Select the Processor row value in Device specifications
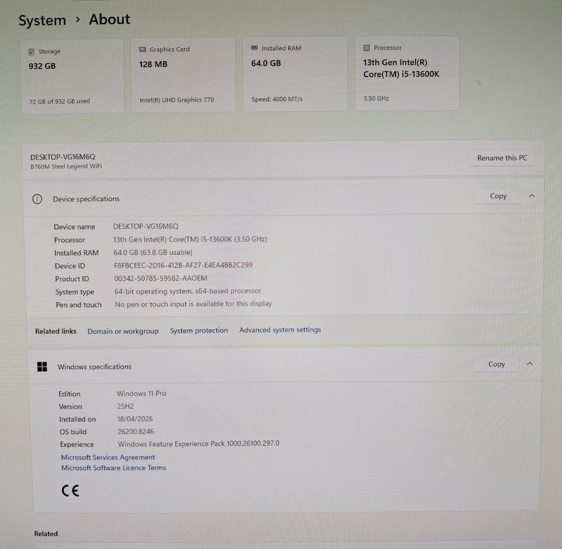The width and height of the screenshot is (562, 549). (x=190, y=239)
